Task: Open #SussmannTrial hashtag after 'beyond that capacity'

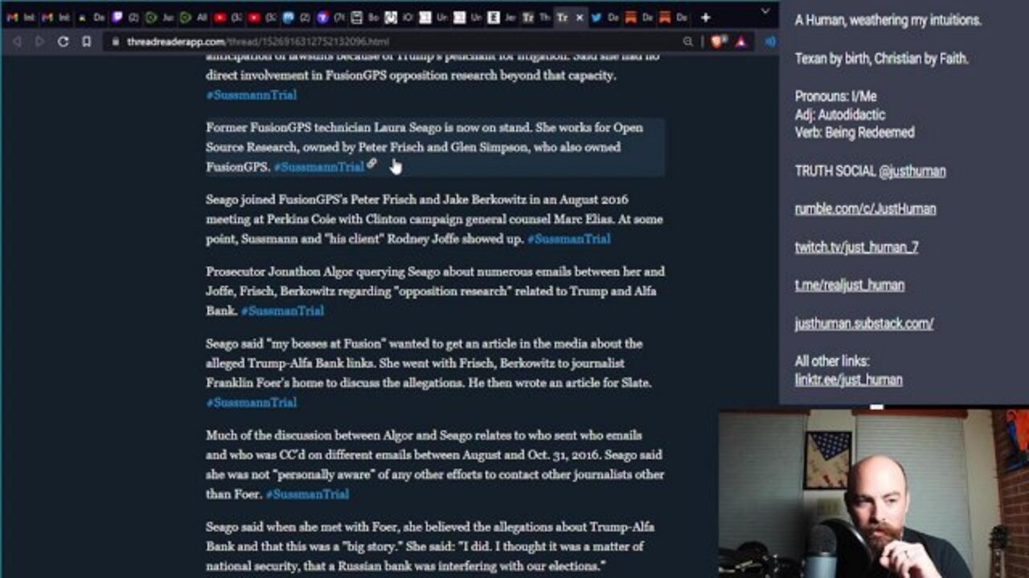Action: click(x=251, y=95)
